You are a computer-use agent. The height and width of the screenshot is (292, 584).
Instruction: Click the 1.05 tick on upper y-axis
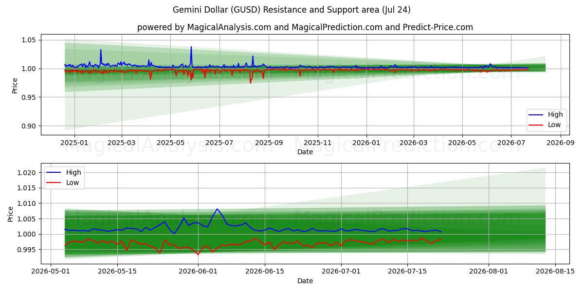tap(29, 40)
